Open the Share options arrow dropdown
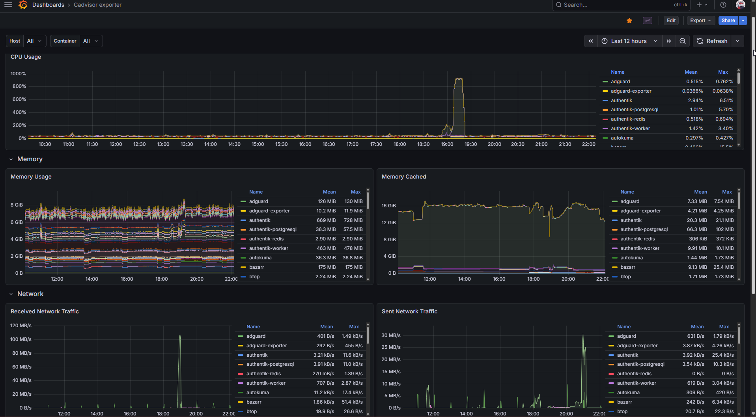The width and height of the screenshot is (756, 417). point(743,20)
